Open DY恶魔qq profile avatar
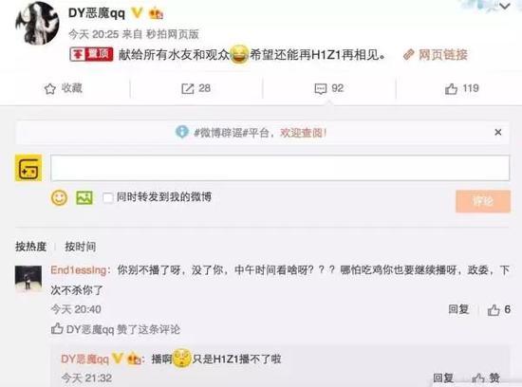The image size is (522, 387). [x=37, y=24]
